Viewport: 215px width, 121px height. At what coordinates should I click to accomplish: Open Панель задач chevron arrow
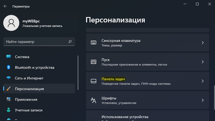[203, 81]
